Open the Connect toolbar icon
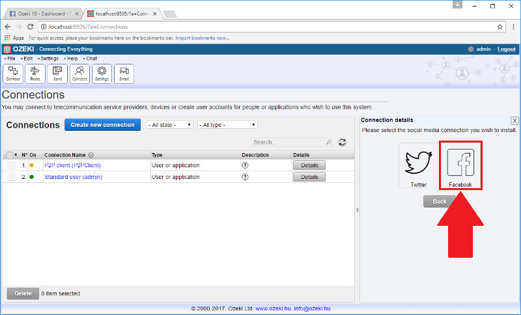Viewport: 521px width, 315px height. coord(13,74)
